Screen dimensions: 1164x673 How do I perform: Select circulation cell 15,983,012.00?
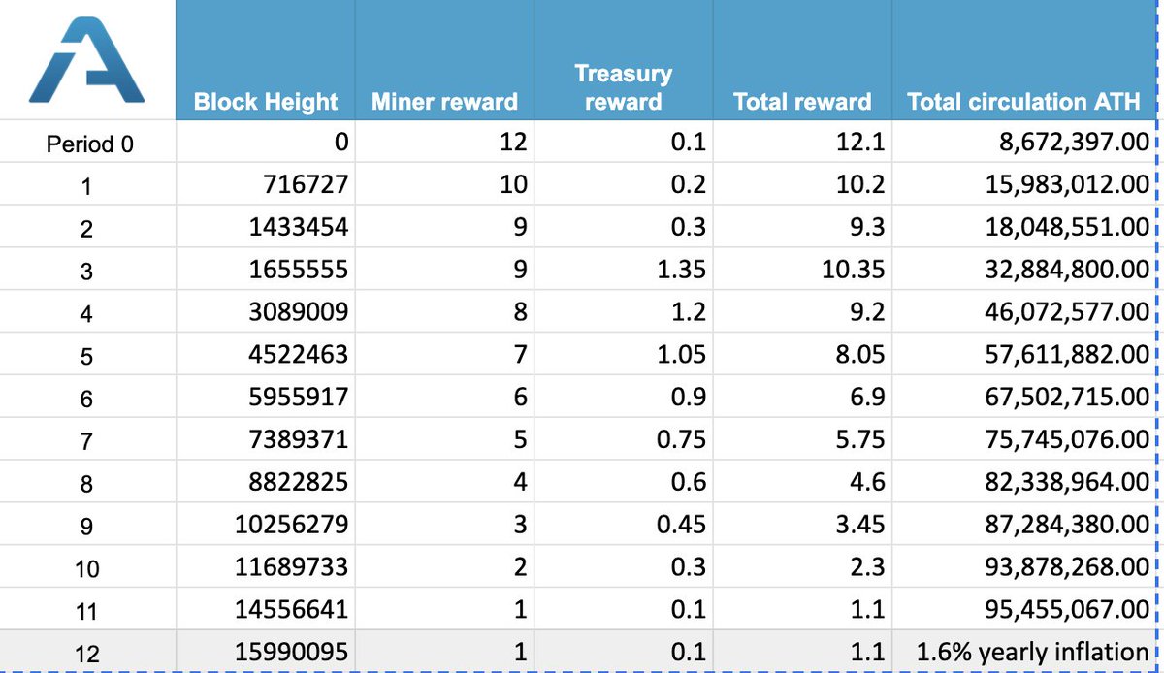(x=1024, y=185)
